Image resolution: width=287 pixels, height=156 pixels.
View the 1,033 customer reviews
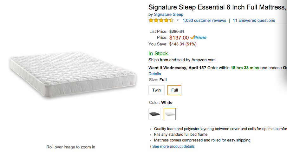click(x=205, y=21)
